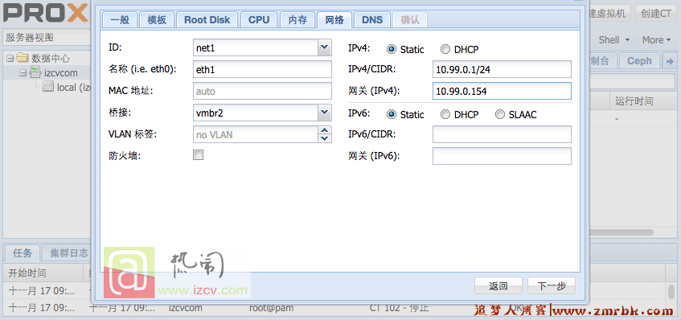681x320 pixels.
Task: Select the IPv6 Static radio button
Action: coord(392,114)
